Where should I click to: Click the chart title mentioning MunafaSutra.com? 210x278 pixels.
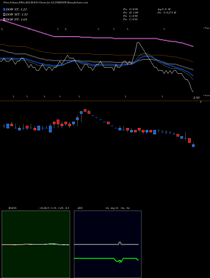(x=46, y=3)
